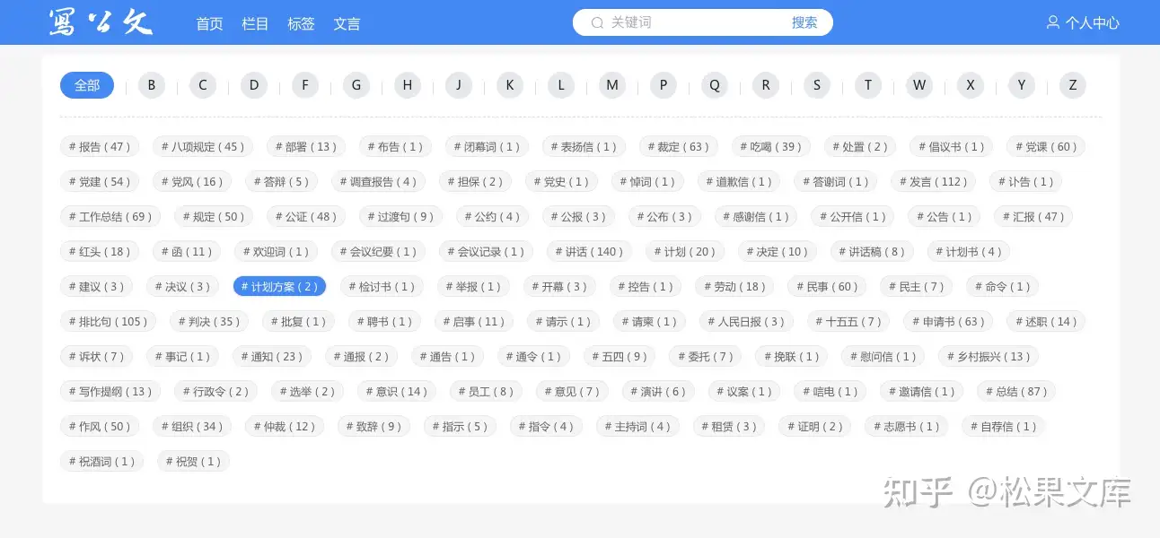Filter tags by letter J
This screenshot has width=1160, height=538.
459,85
